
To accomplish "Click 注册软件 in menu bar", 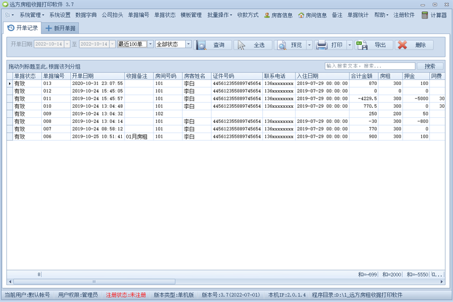I will (x=404, y=15).
